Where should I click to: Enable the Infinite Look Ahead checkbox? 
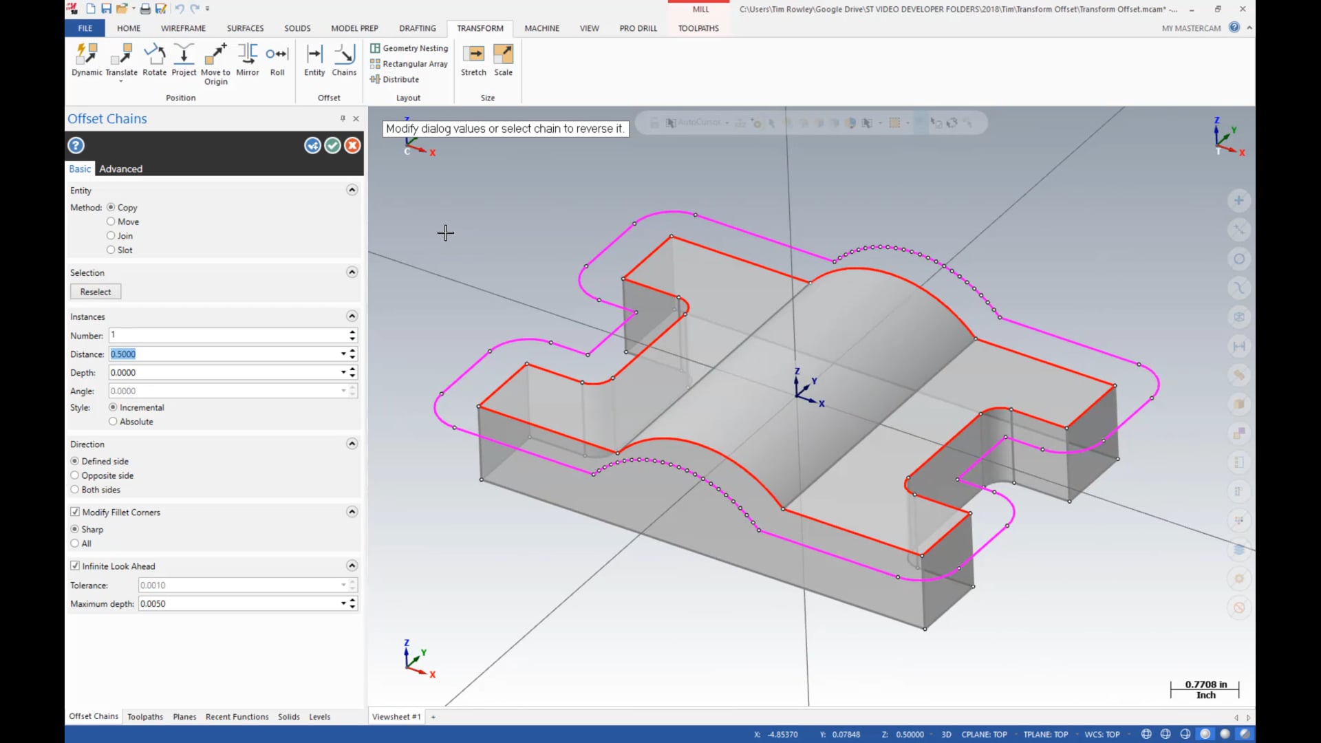click(75, 566)
